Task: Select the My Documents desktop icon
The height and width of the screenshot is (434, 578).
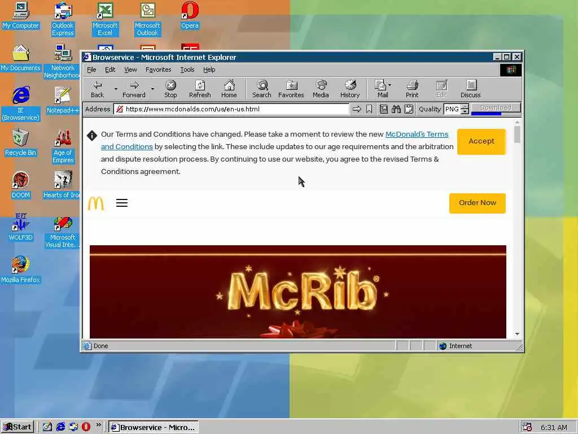Action: point(21,58)
